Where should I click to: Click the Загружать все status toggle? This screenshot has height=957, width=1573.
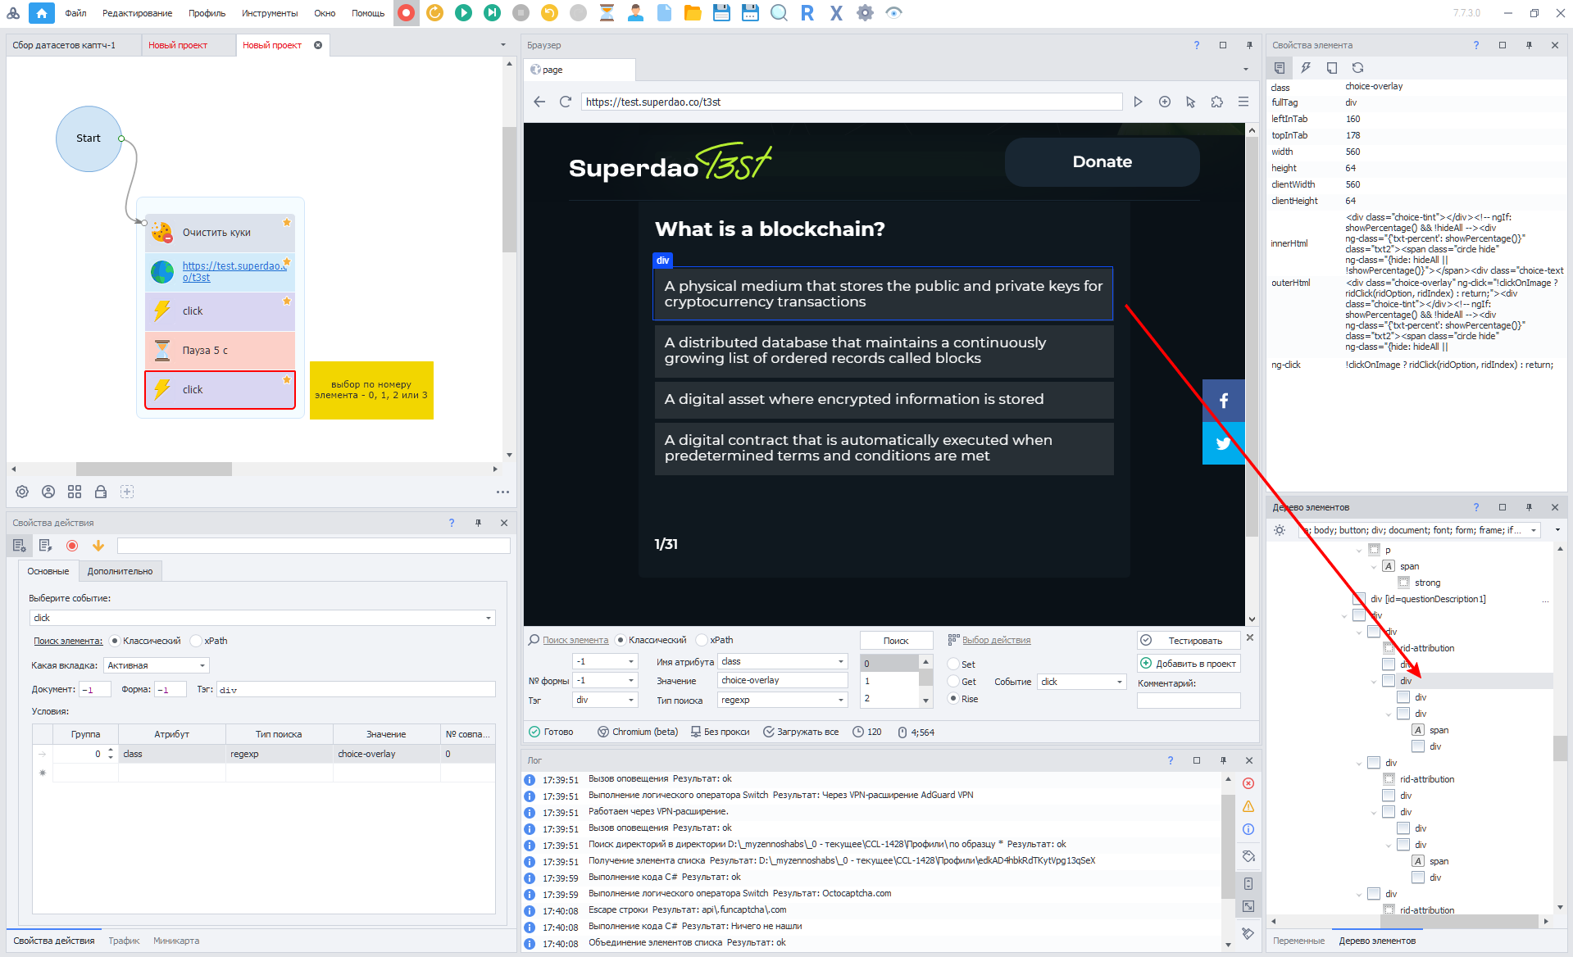(801, 732)
